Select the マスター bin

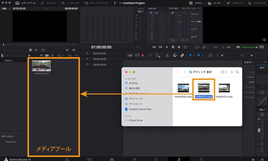tap(9, 60)
